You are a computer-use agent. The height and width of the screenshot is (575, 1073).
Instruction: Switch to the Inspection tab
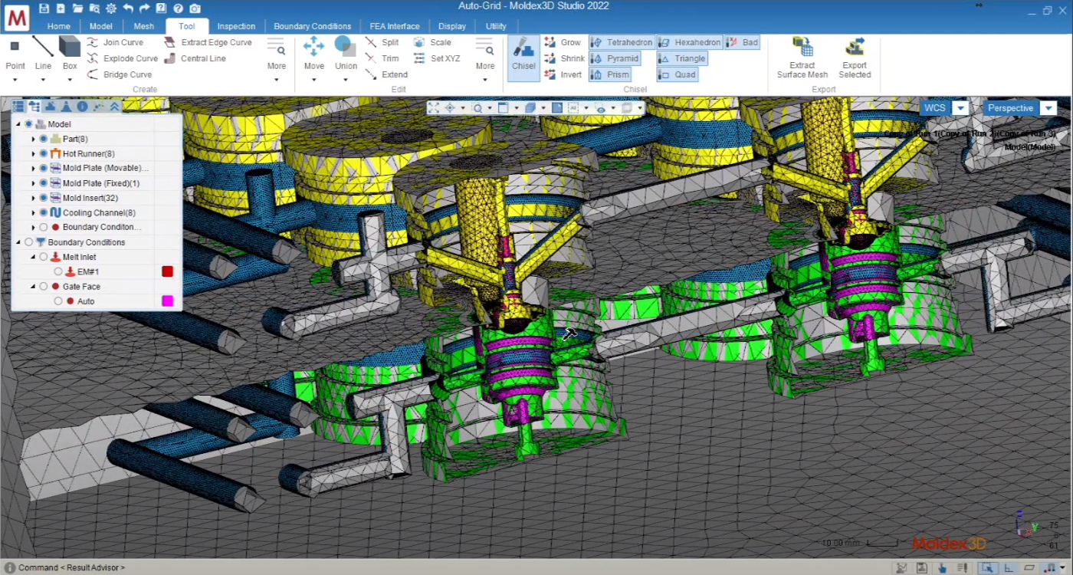(x=236, y=26)
